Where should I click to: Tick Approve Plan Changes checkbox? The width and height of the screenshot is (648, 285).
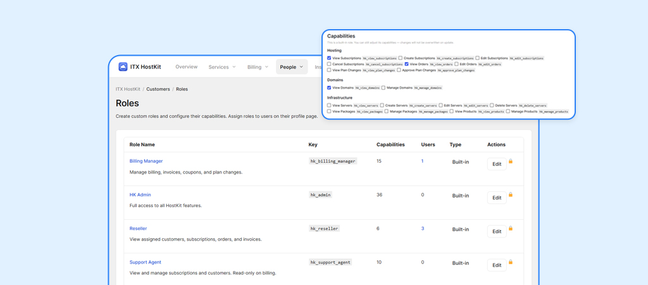pos(399,70)
